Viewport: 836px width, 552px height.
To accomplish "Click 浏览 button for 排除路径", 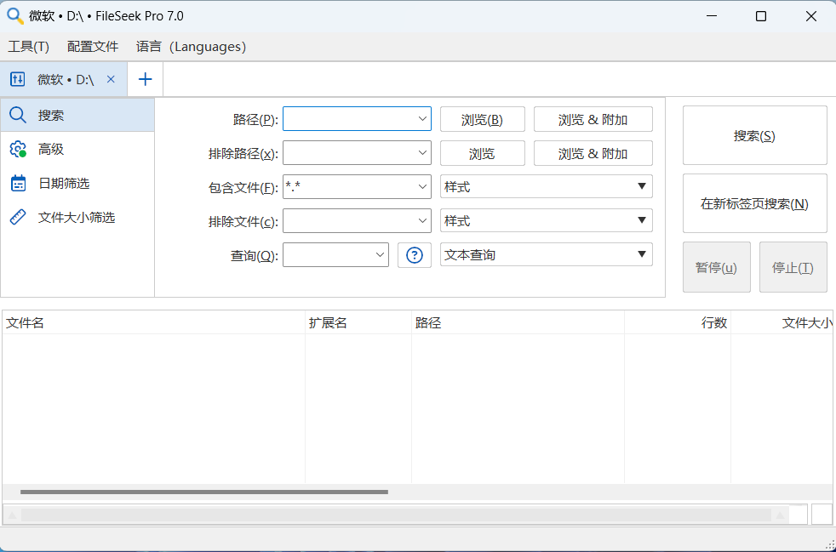I will [x=482, y=153].
